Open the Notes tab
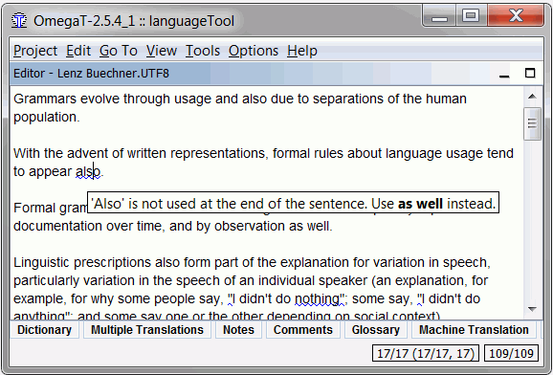The width and height of the screenshot is (553, 375). (238, 330)
